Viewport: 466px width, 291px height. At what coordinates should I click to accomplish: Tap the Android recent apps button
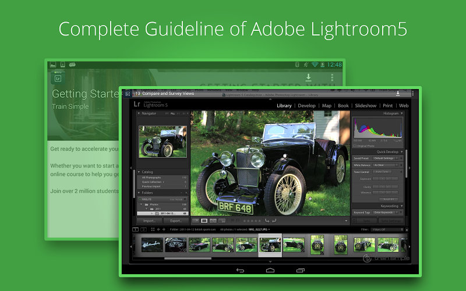[301, 270]
